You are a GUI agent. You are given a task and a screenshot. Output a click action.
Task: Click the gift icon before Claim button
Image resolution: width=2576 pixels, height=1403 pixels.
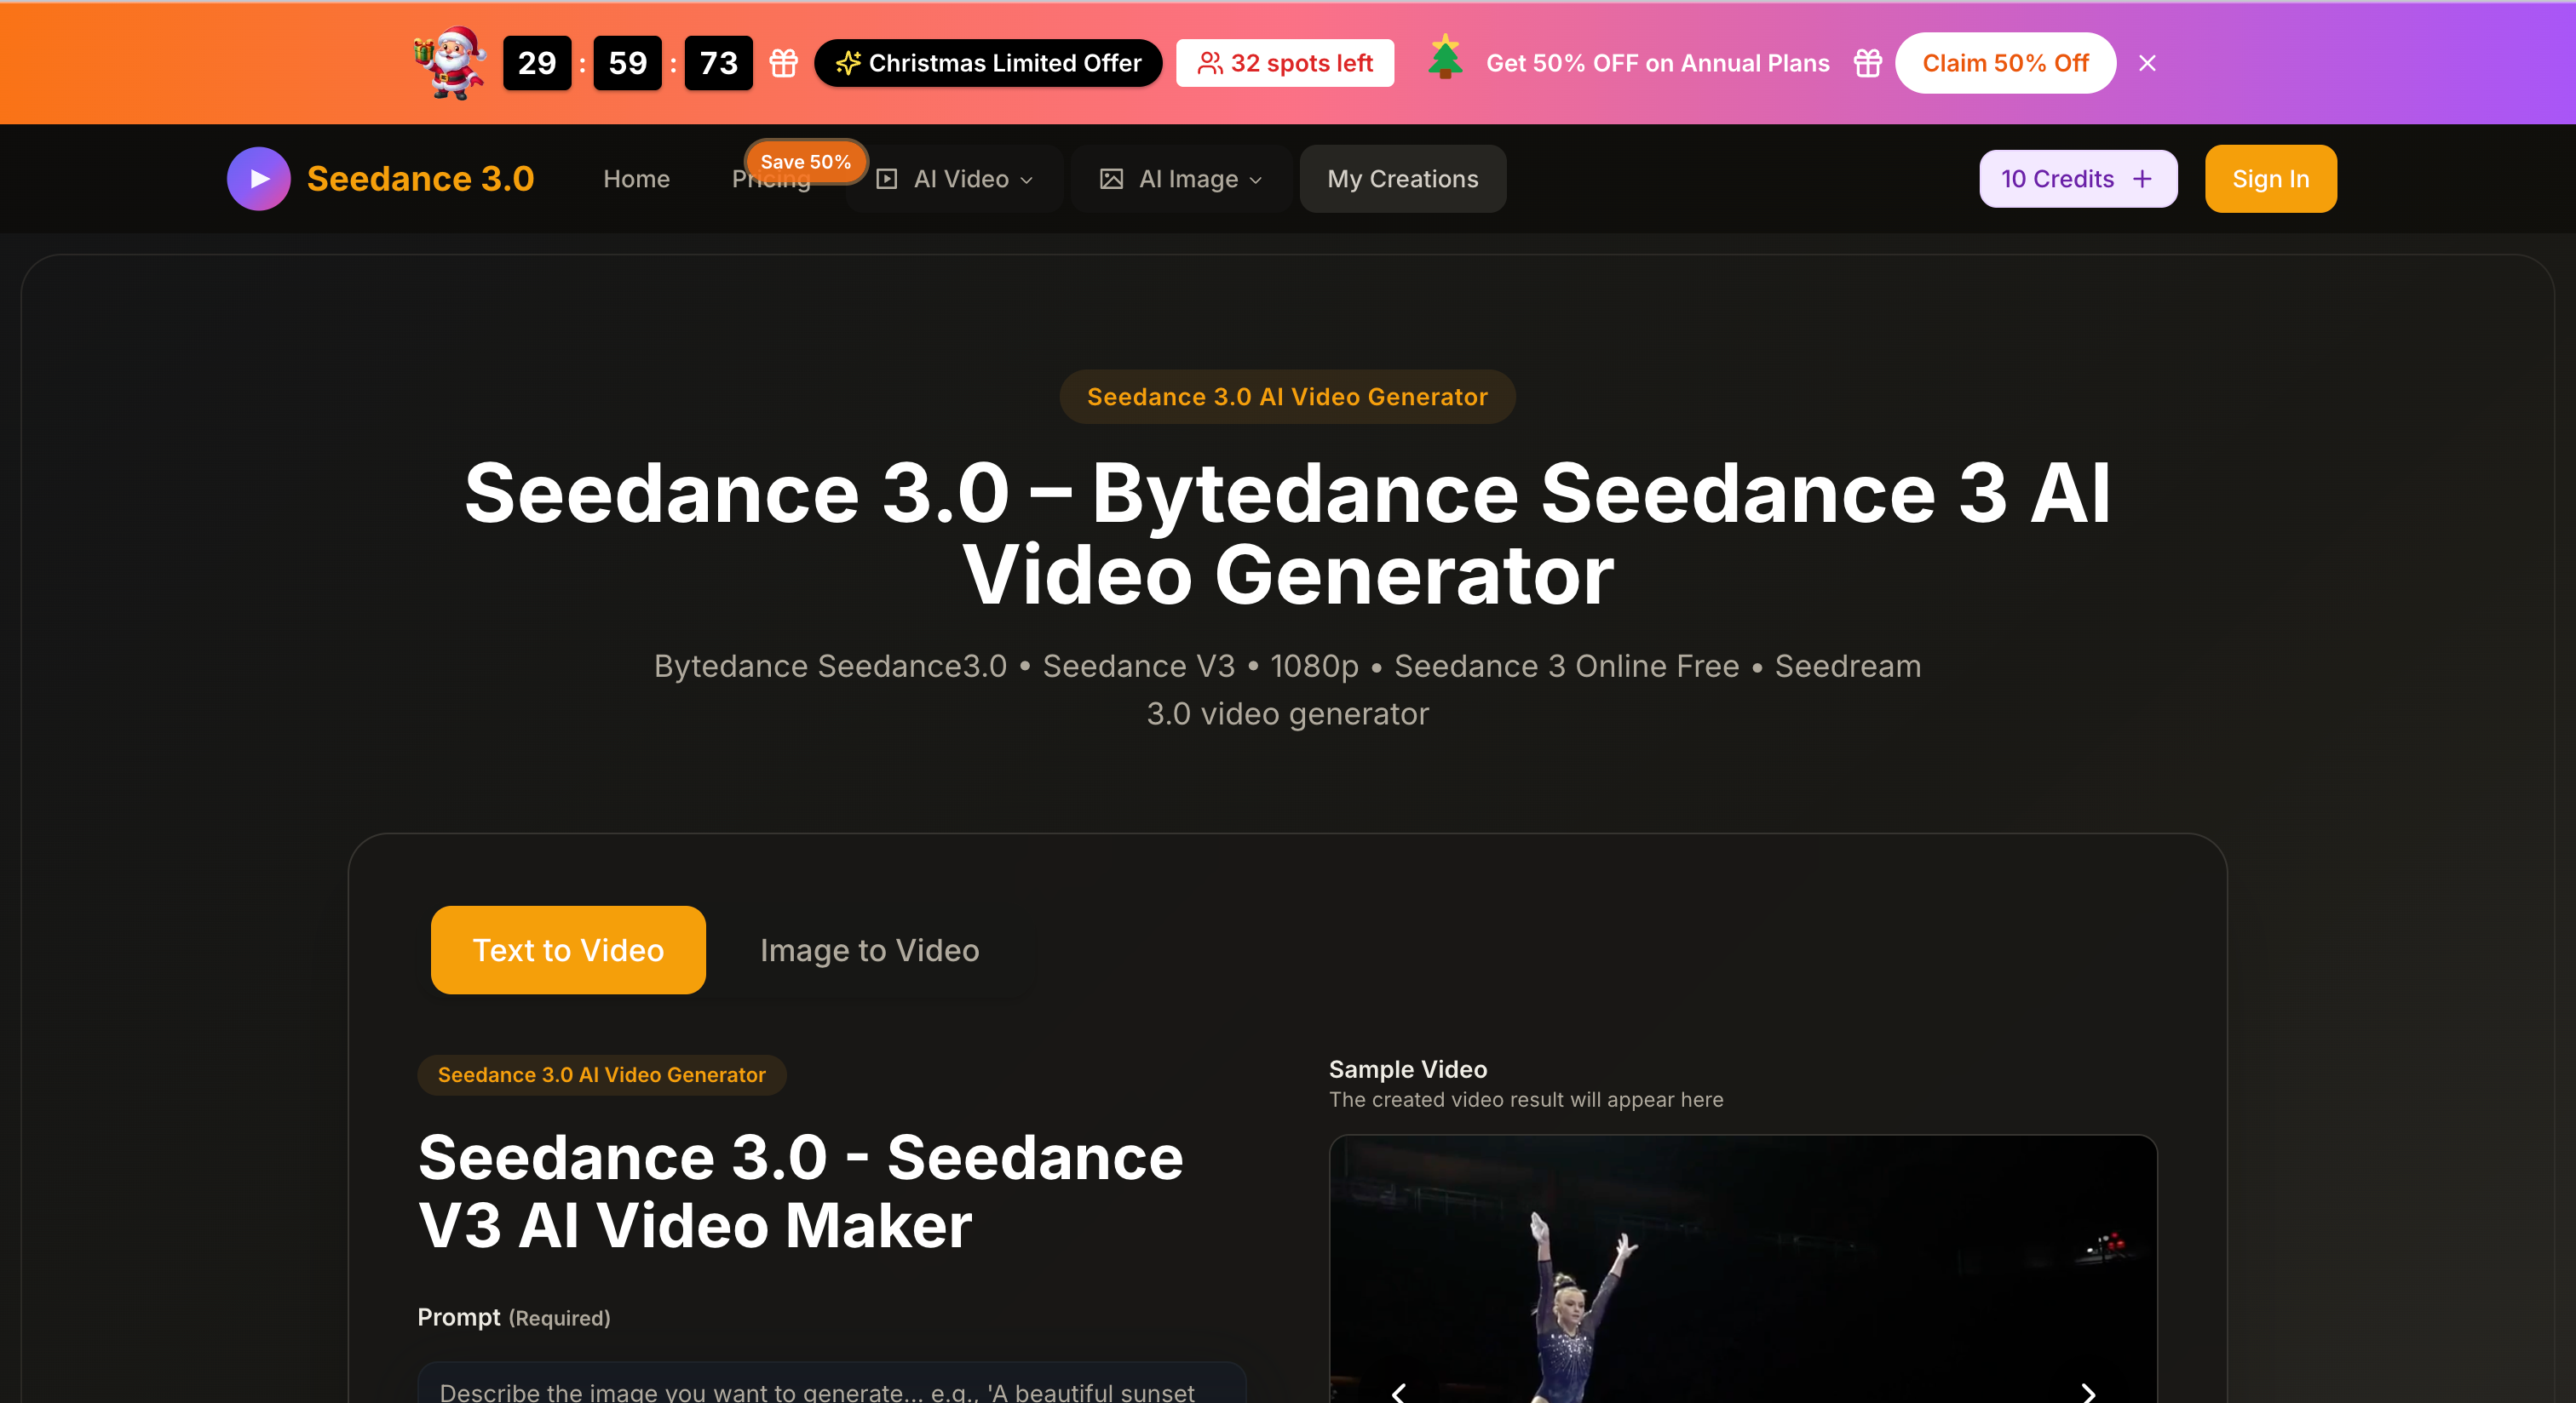(x=1867, y=63)
